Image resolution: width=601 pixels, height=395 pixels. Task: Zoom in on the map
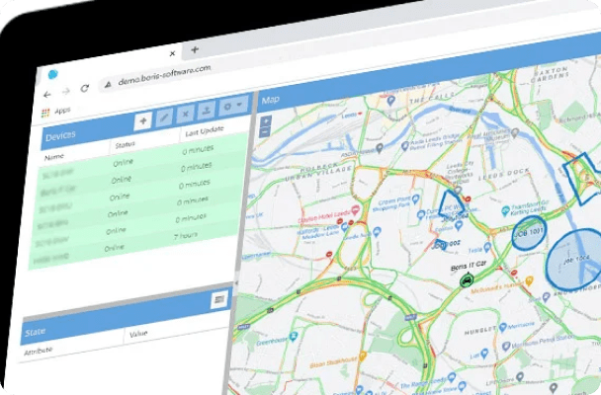266,119
